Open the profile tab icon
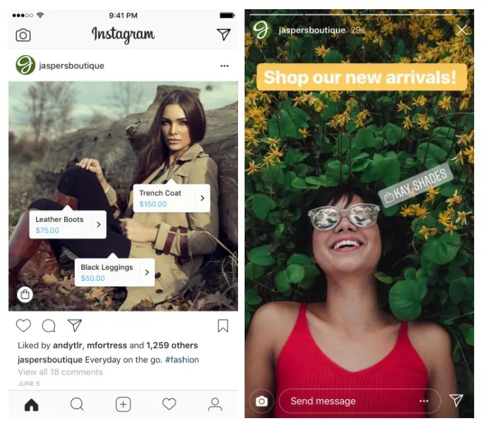The image size is (482, 426). [215, 404]
